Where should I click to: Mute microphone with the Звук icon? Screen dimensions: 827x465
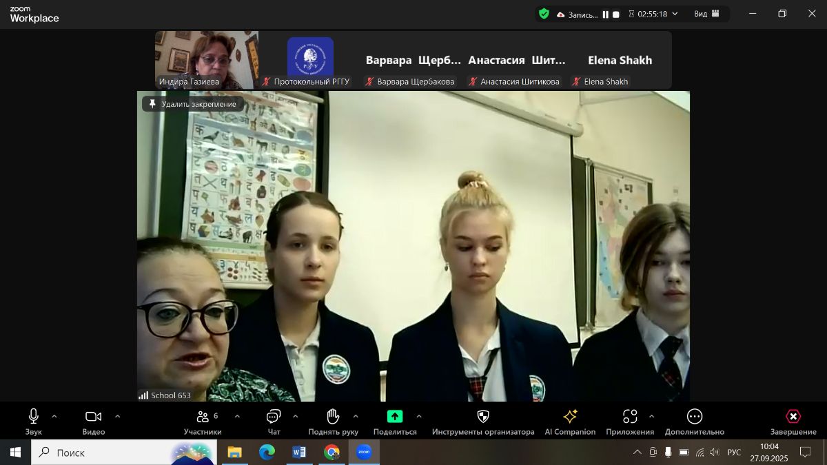33,416
